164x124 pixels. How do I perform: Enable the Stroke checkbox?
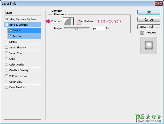coord(6,42)
